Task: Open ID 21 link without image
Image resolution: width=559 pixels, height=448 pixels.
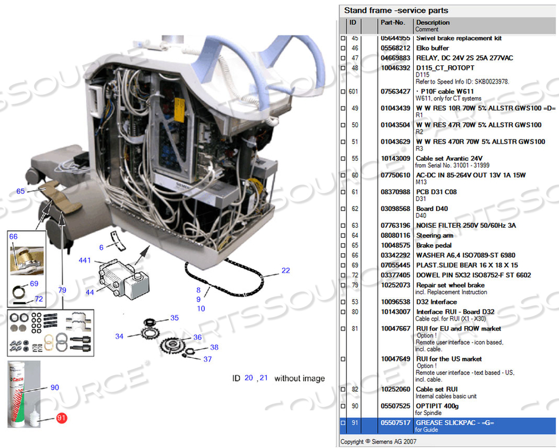Action: tap(264, 378)
